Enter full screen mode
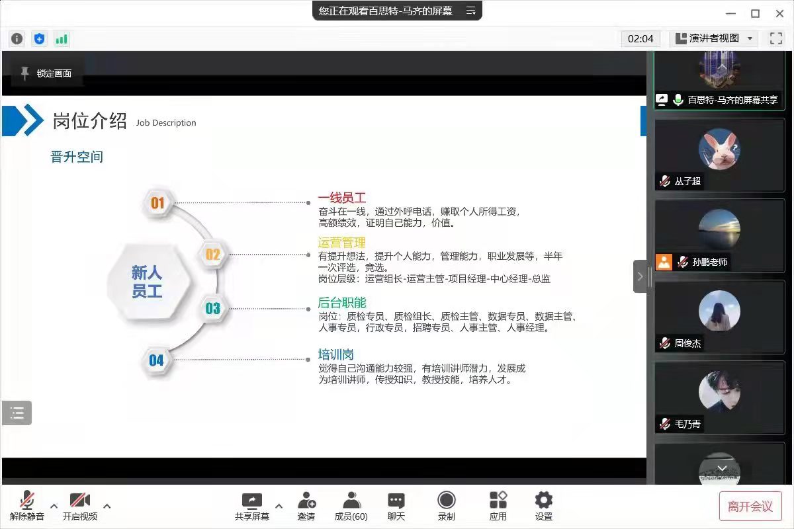 (776, 38)
